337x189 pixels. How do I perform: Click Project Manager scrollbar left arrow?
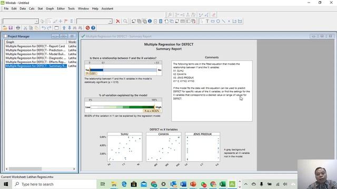pyautogui.click(x=7, y=169)
